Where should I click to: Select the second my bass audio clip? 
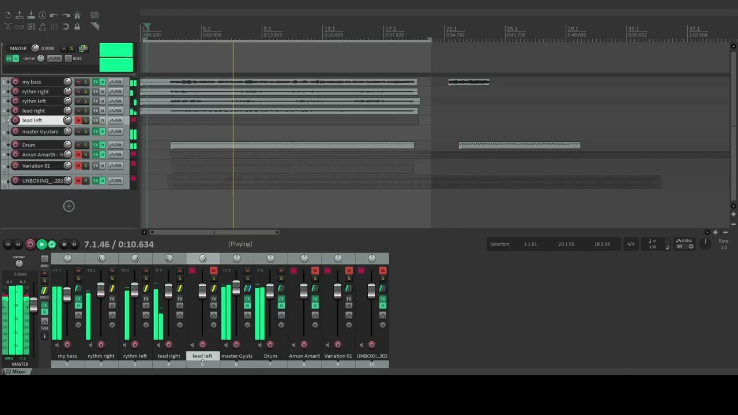pyautogui.click(x=469, y=82)
